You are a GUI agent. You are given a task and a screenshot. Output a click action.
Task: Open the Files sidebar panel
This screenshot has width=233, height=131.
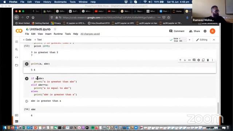(16, 65)
